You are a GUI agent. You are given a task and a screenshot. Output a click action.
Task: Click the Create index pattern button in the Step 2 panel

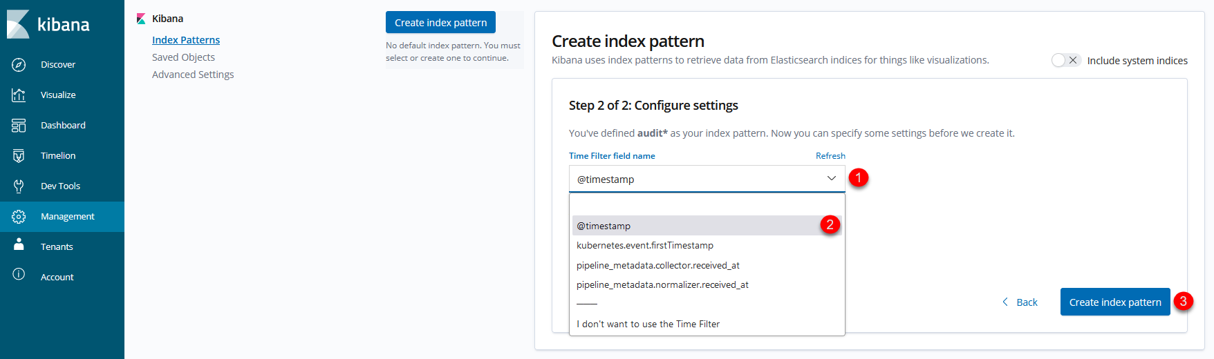point(1115,302)
